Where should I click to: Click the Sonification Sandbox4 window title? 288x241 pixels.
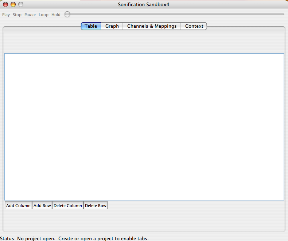143,4
